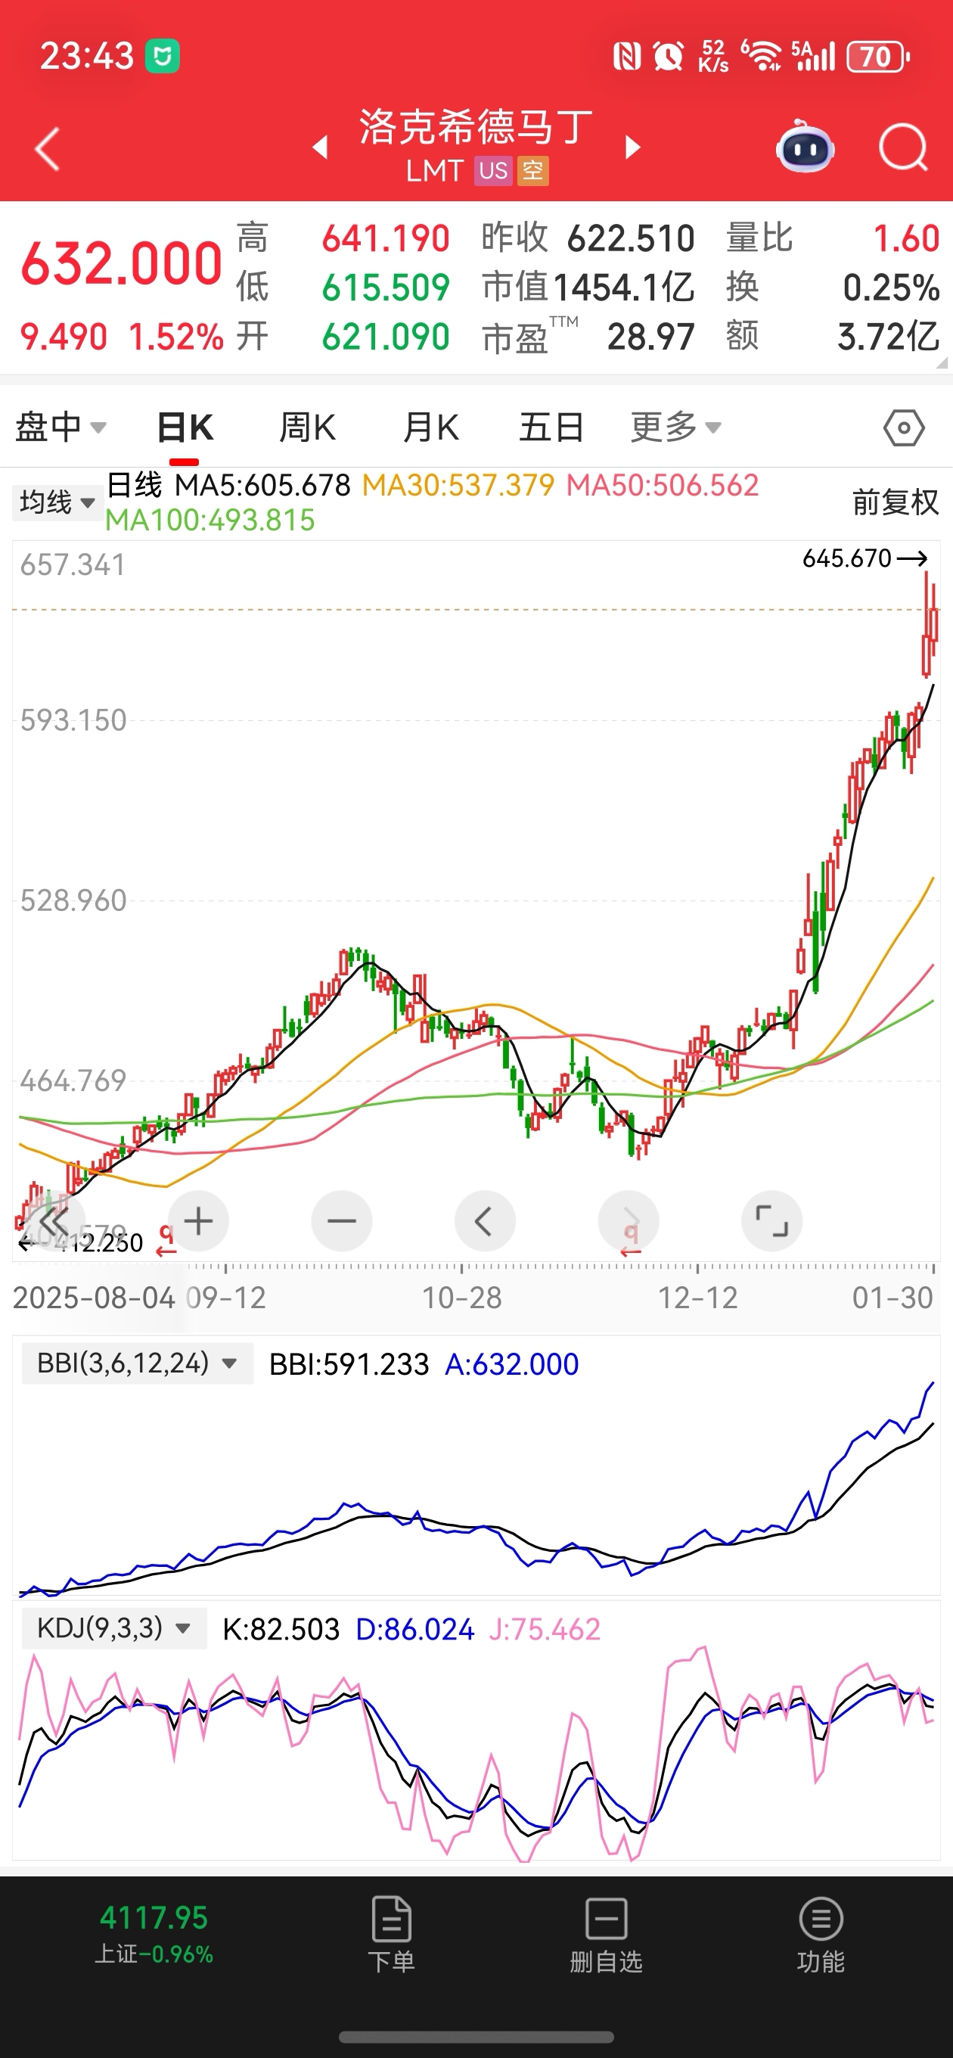Screen dimensions: 953x2058
Task: Tap the stock title 洛克希德马丁
Action: pyautogui.click(x=476, y=128)
